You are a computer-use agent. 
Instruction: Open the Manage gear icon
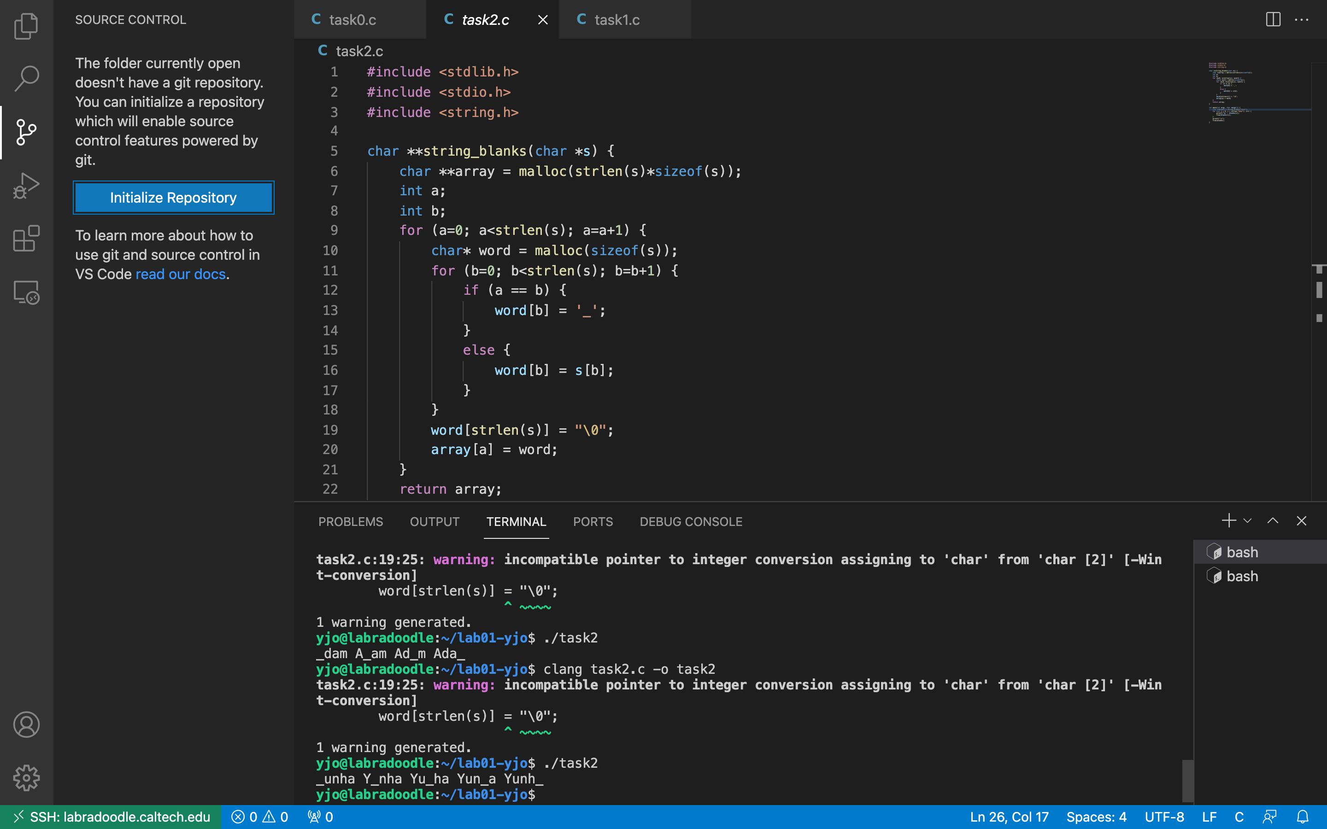pyautogui.click(x=26, y=777)
